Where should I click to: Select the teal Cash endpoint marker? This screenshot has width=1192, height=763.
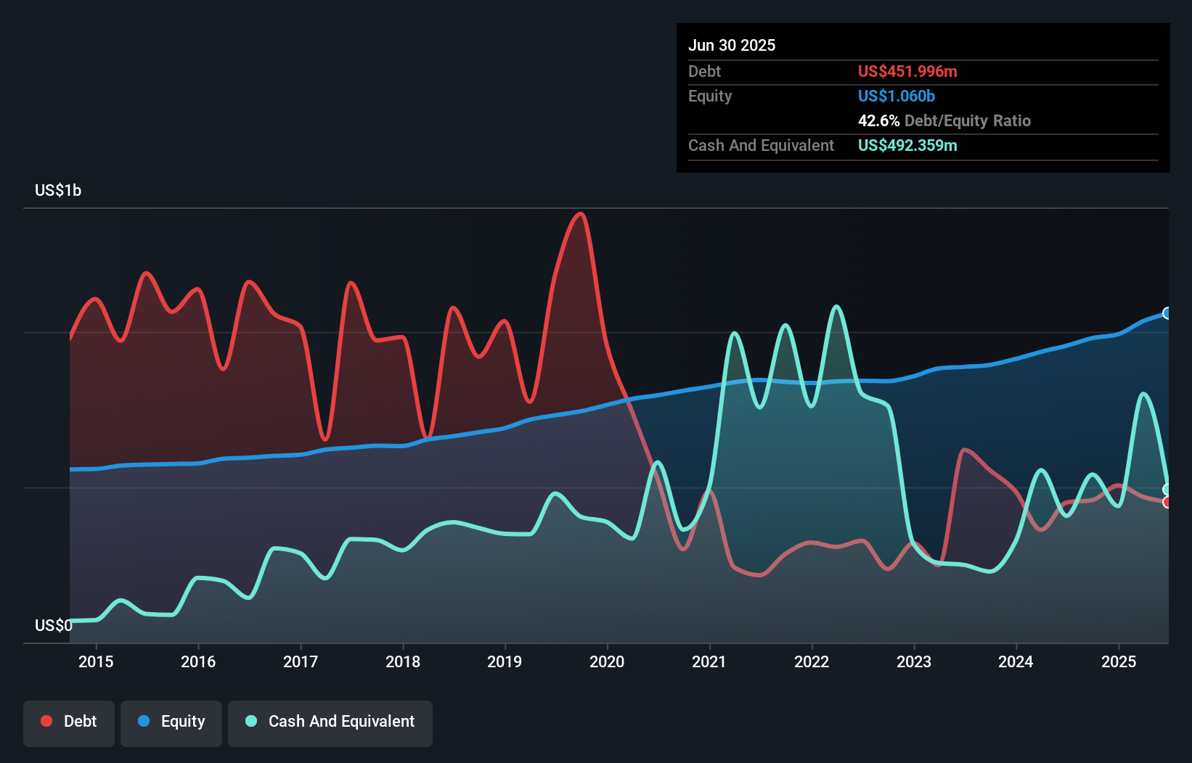pos(1167,490)
